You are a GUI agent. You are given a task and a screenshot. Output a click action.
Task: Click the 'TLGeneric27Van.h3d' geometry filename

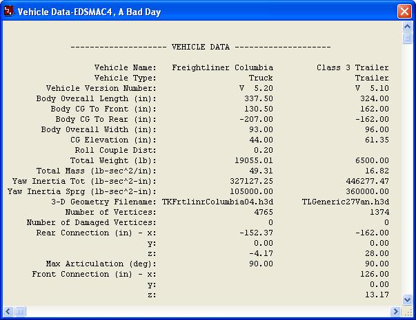[x=346, y=202]
